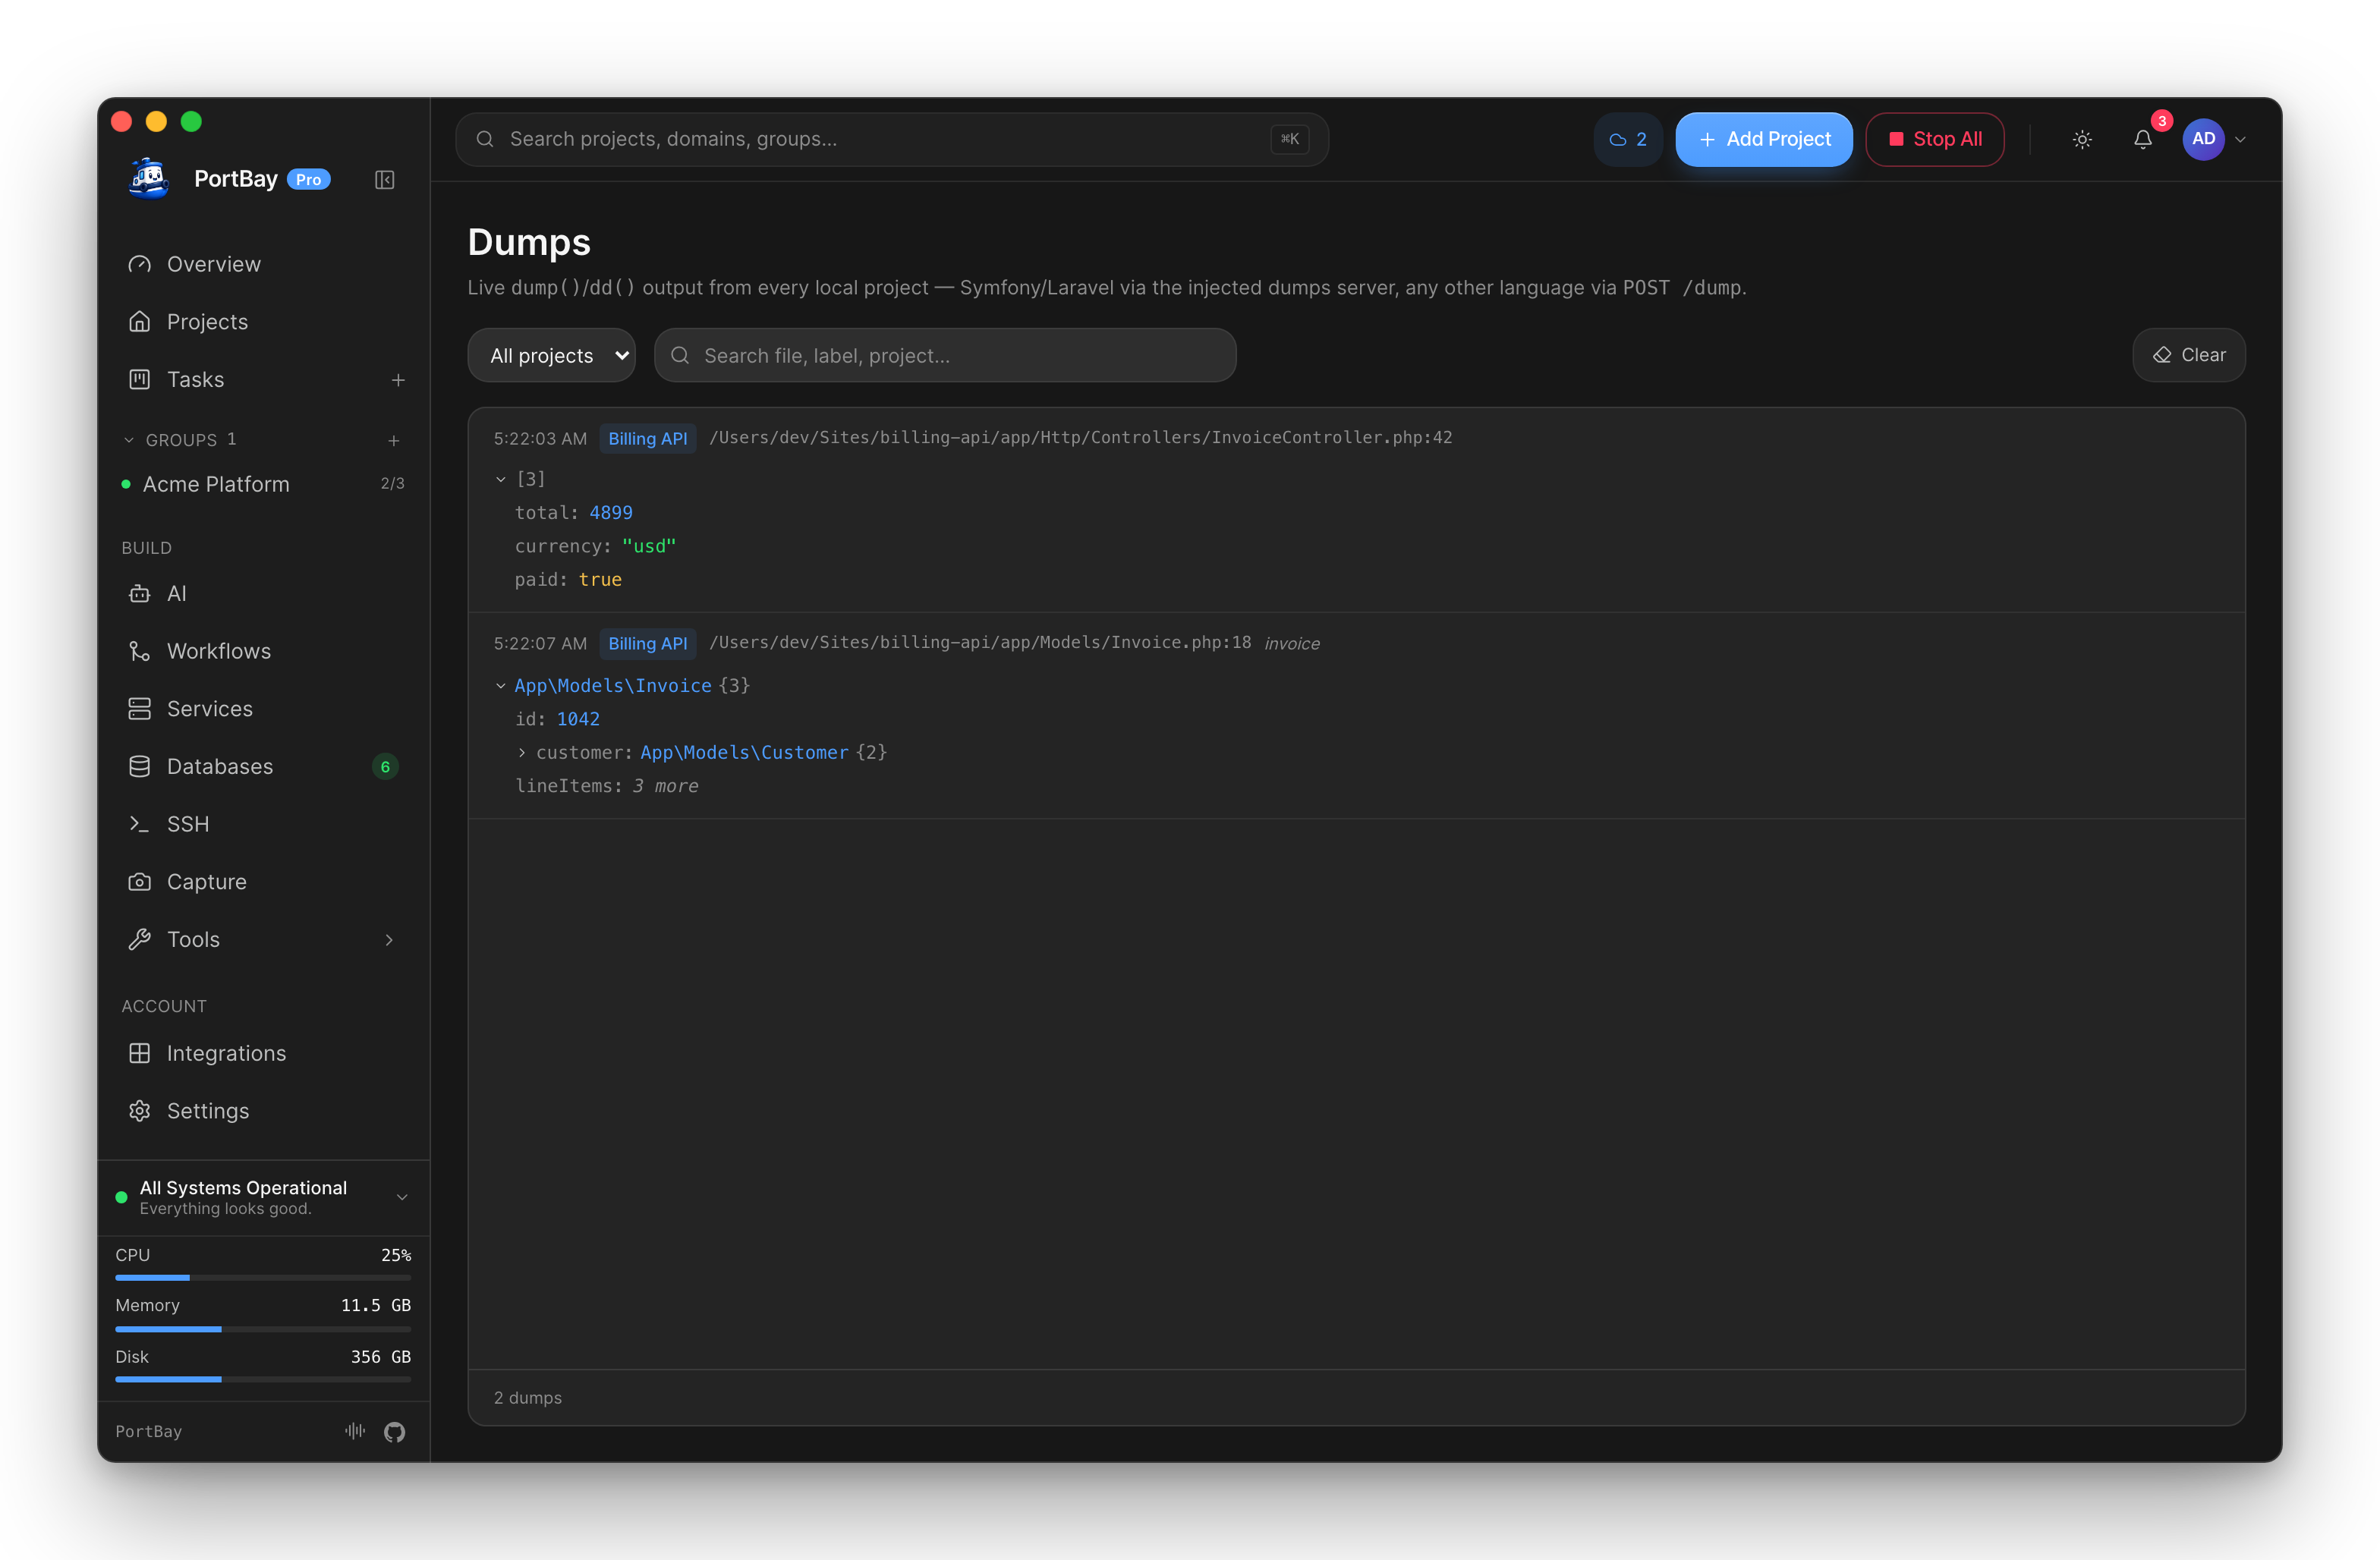Click the PortBay logo in sidebar
2380x1560 pixels.
pos(149,179)
